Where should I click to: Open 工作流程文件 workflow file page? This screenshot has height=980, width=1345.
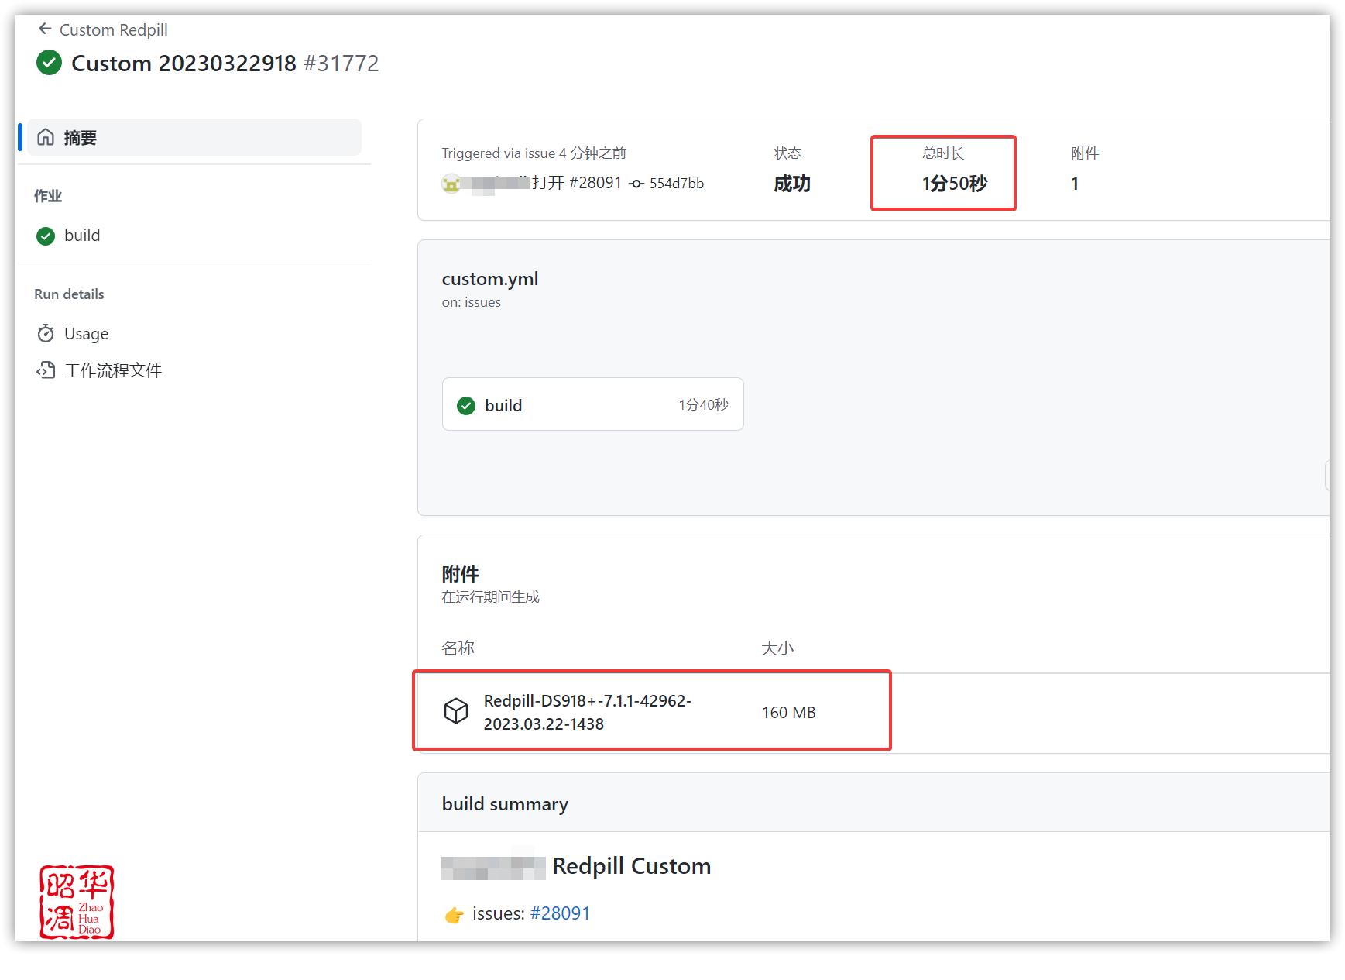coord(113,370)
